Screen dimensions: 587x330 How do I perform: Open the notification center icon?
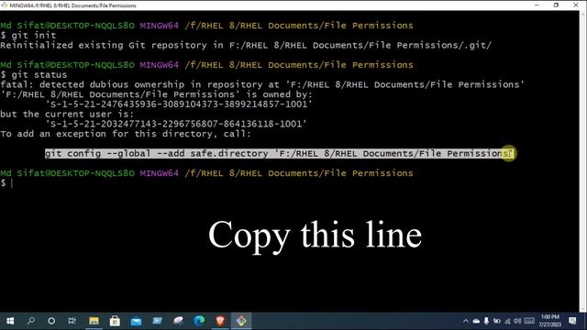click(x=572, y=321)
